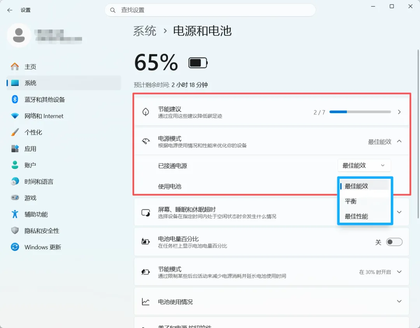Toggle battery percentage on taskbar switch
The height and width of the screenshot is (328, 420).
tap(394, 242)
